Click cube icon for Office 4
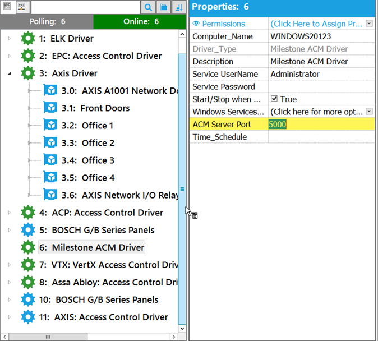The width and height of the screenshot is (378, 341). [x=50, y=177]
